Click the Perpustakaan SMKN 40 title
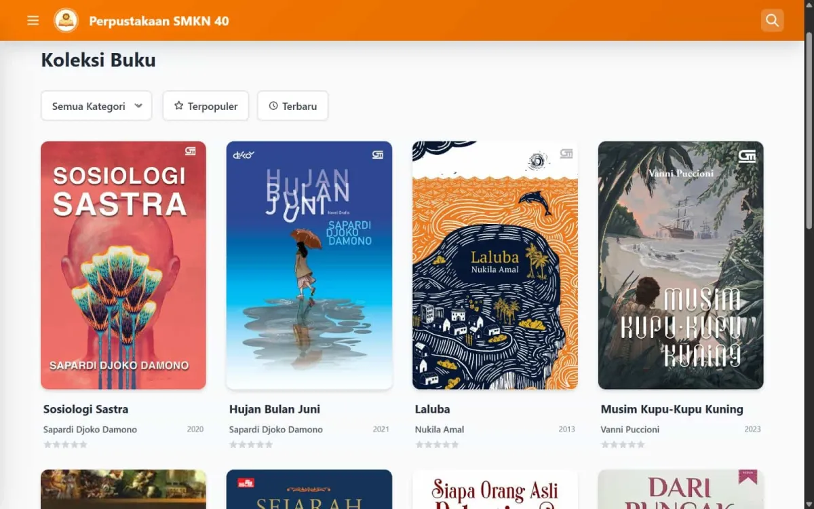This screenshot has width=814, height=509. pos(159,20)
